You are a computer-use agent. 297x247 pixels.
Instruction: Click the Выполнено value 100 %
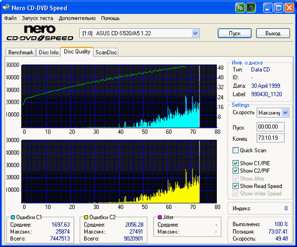[281, 224]
